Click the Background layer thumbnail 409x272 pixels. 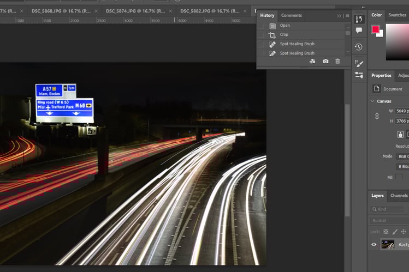(x=388, y=244)
